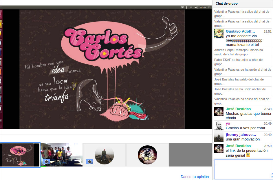The height and width of the screenshot is (180, 273).
Task: Click the message 'yo me conecte via beepppp…'
Action: pos(244,40)
